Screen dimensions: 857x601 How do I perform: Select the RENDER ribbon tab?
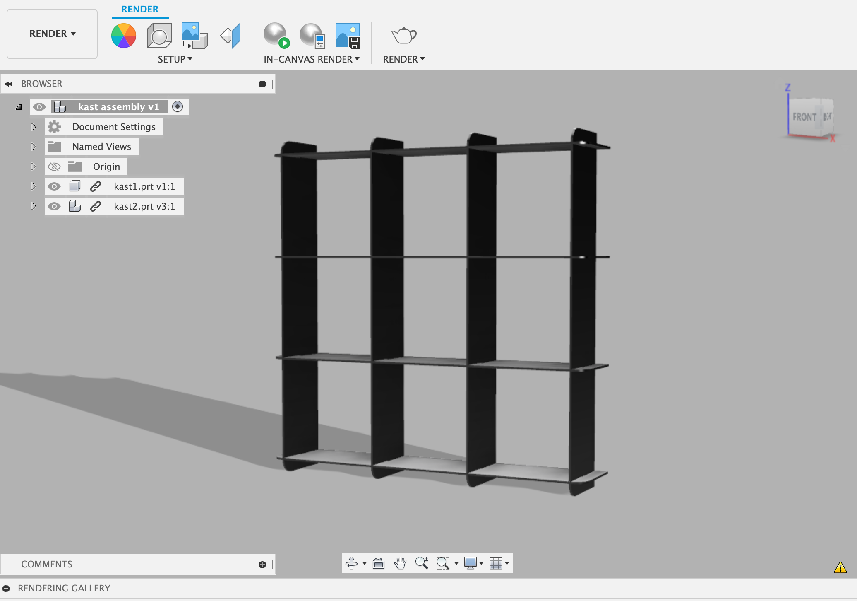(x=140, y=9)
